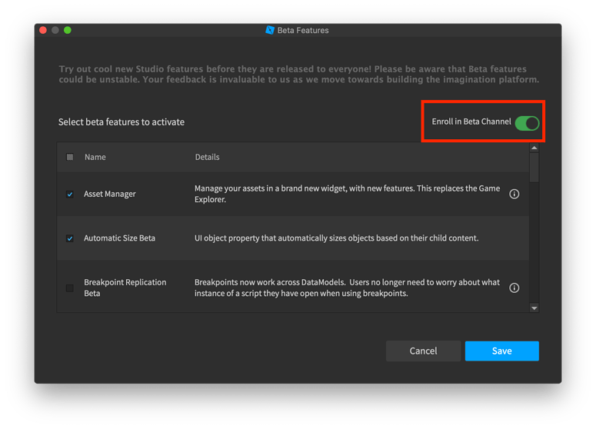
Task: Open info icon for Breakpoint Replication Beta
Action: click(514, 288)
